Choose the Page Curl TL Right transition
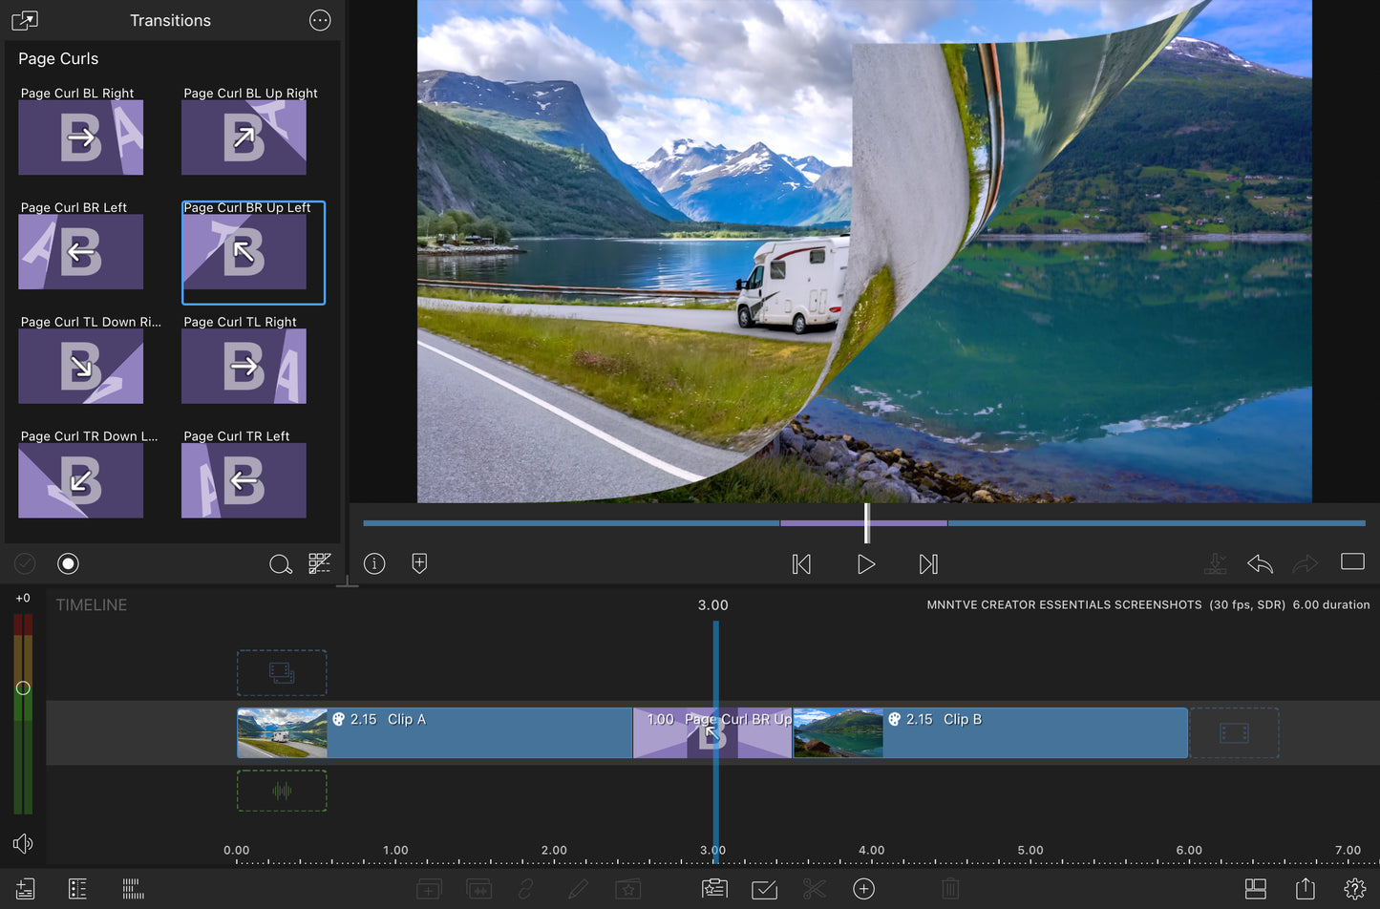This screenshot has height=909, width=1380. [244, 366]
